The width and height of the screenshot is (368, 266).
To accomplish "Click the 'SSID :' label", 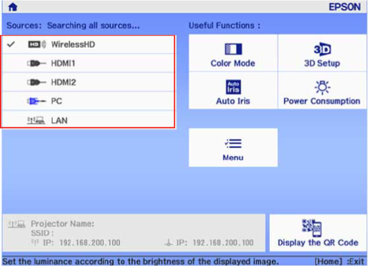I will [x=43, y=233].
